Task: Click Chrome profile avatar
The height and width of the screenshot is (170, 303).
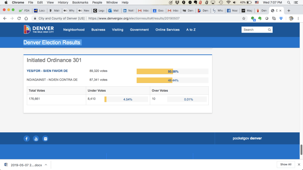Action: point(291,18)
